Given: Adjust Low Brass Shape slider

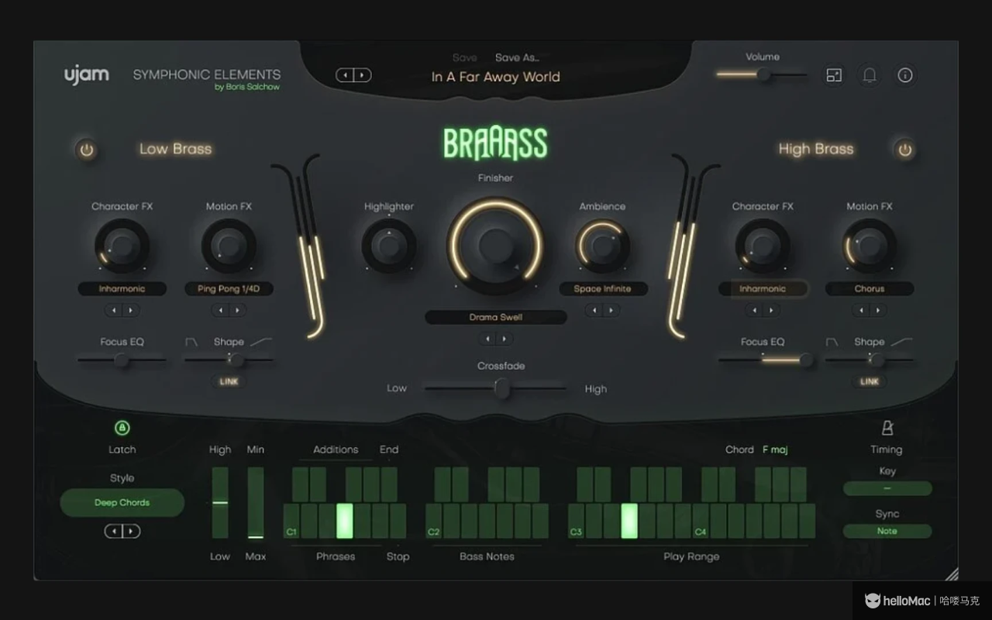Looking at the screenshot, I should click(229, 360).
